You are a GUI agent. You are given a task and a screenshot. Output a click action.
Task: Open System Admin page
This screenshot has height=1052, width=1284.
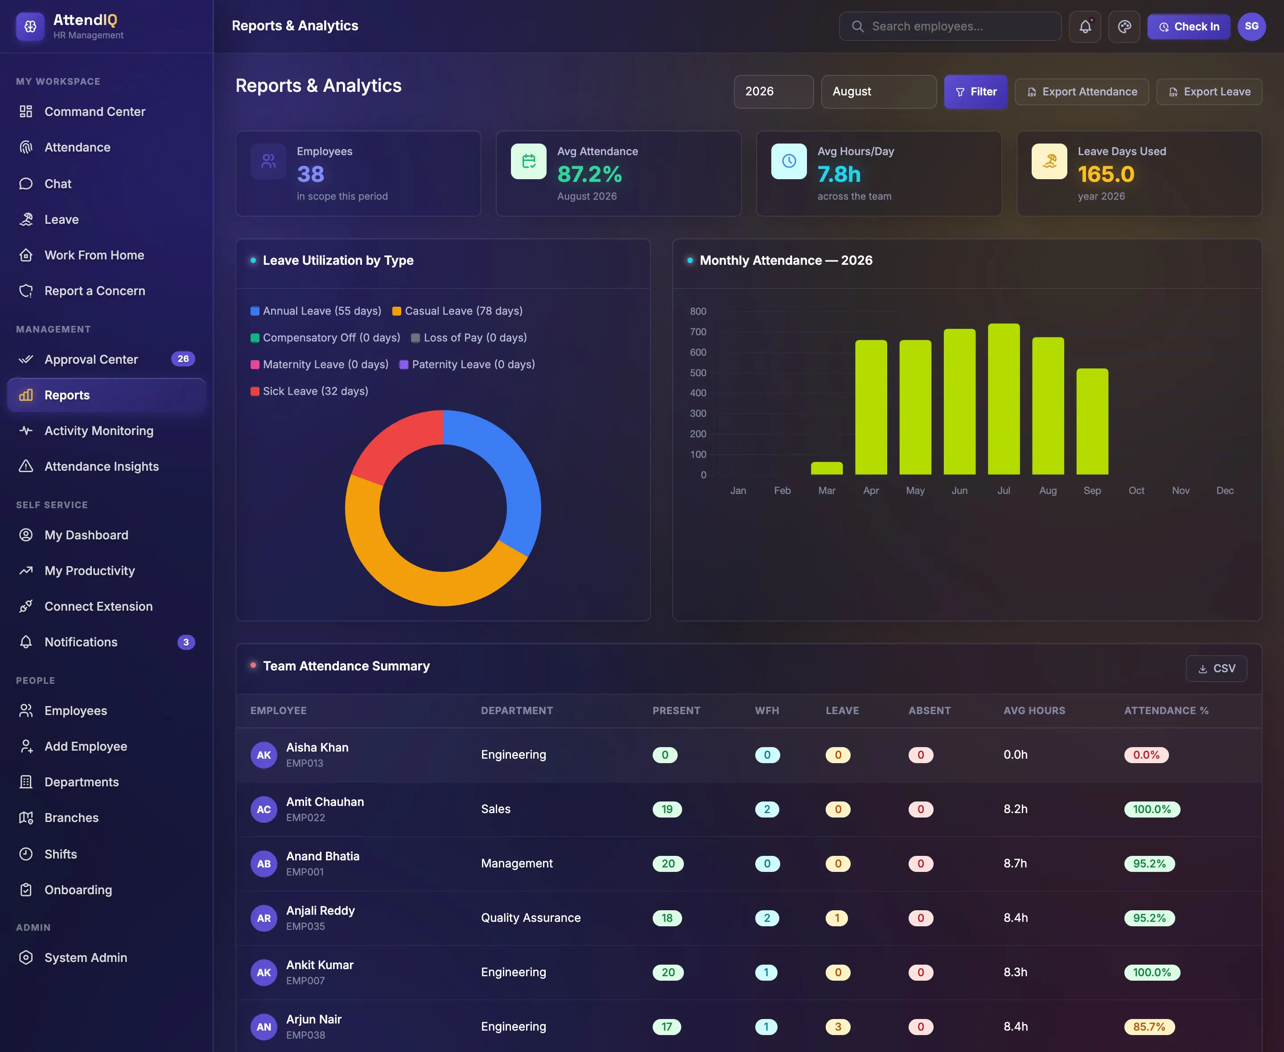click(107, 958)
